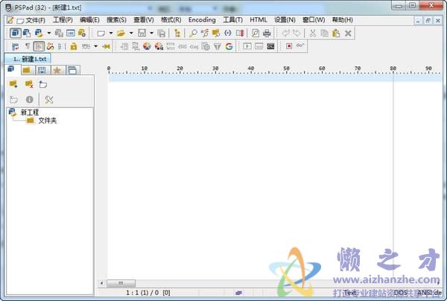
Task: Open the color picker wheel icon
Action: pos(147,46)
